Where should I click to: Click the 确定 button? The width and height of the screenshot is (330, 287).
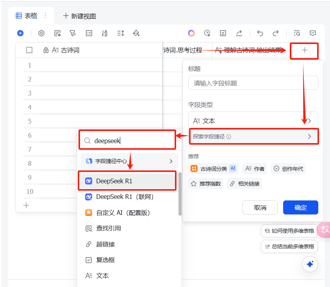pos(301,207)
